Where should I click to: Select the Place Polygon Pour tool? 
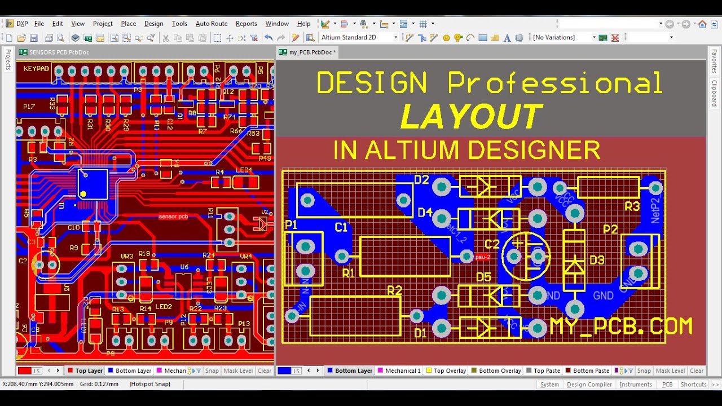(495, 38)
